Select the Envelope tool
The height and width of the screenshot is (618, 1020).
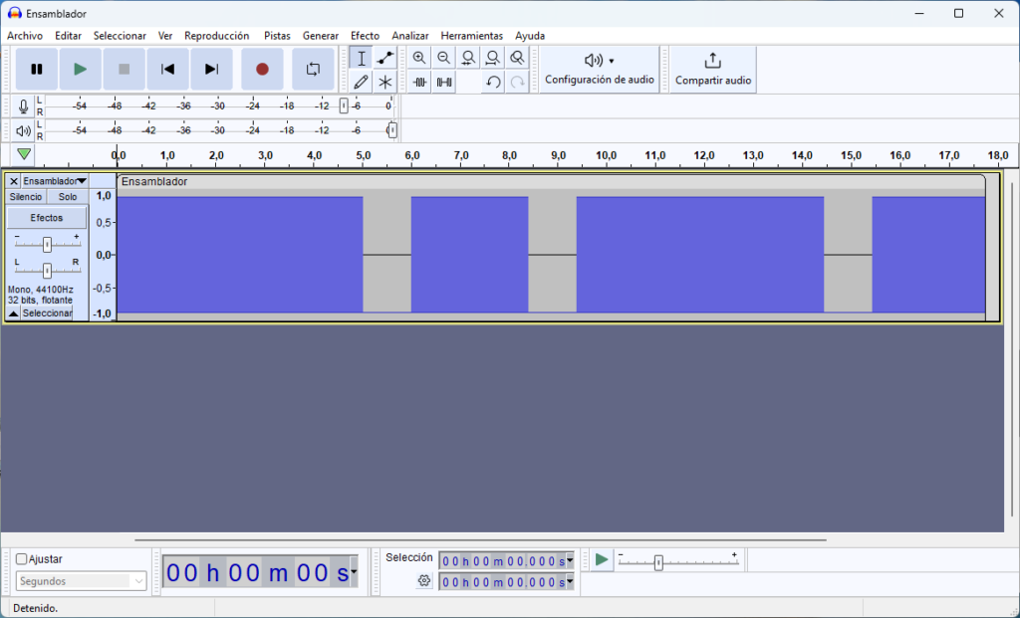384,57
